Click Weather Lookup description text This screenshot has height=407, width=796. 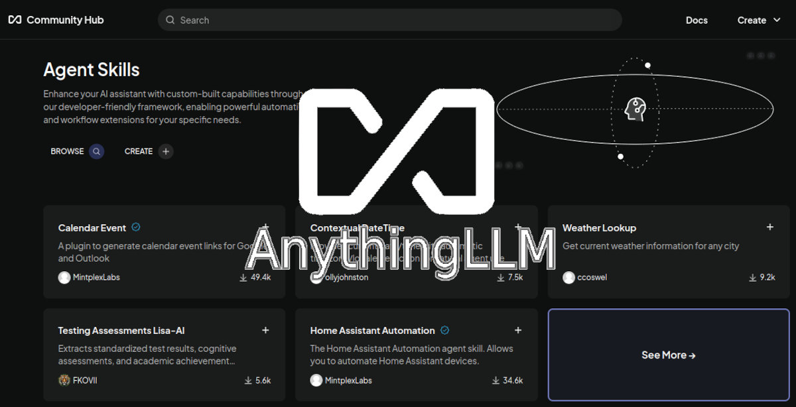[x=651, y=246]
